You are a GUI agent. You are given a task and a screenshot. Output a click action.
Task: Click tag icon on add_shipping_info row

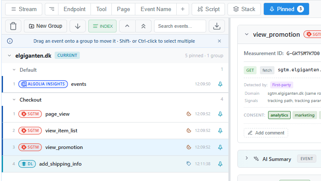coord(189,163)
